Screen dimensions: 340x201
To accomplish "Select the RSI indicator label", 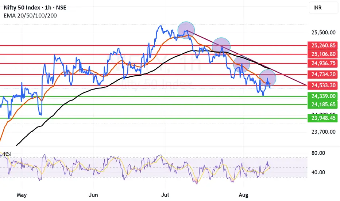I will 7,154.
